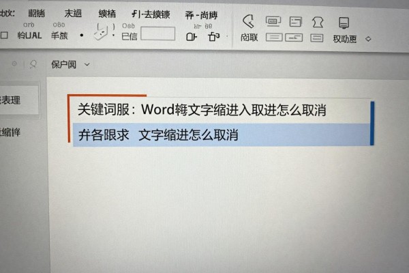
Task: Click the small centered-lines box icon
Action: coord(317,38)
